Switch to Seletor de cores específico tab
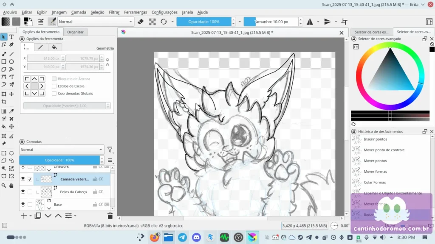 [x=371, y=32]
